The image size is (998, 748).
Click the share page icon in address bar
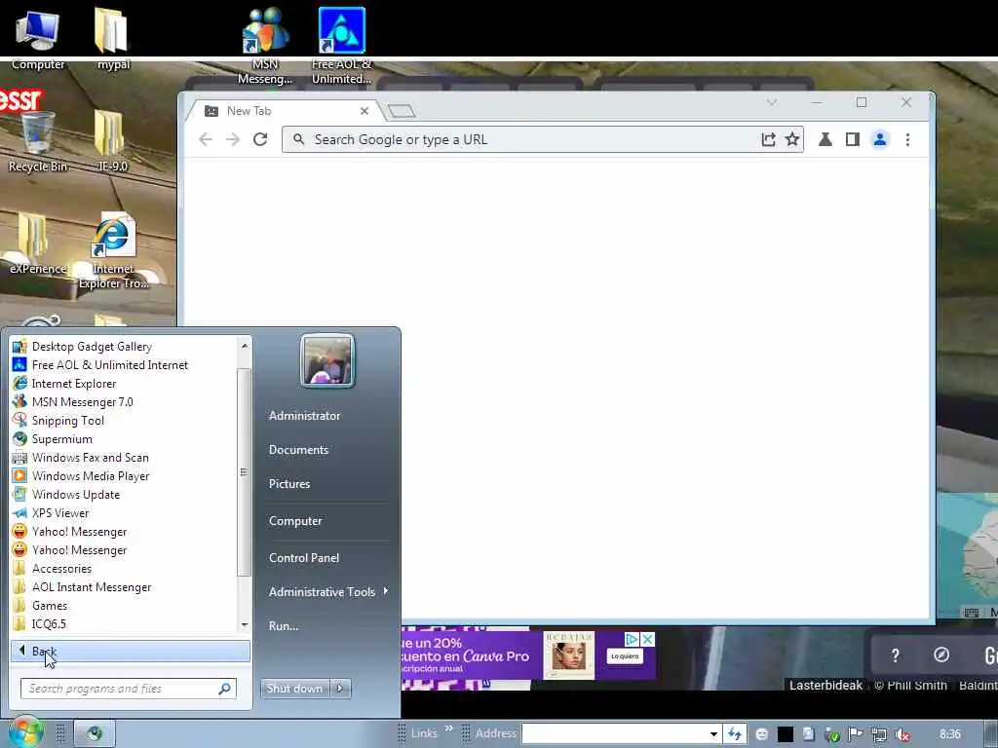click(768, 139)
